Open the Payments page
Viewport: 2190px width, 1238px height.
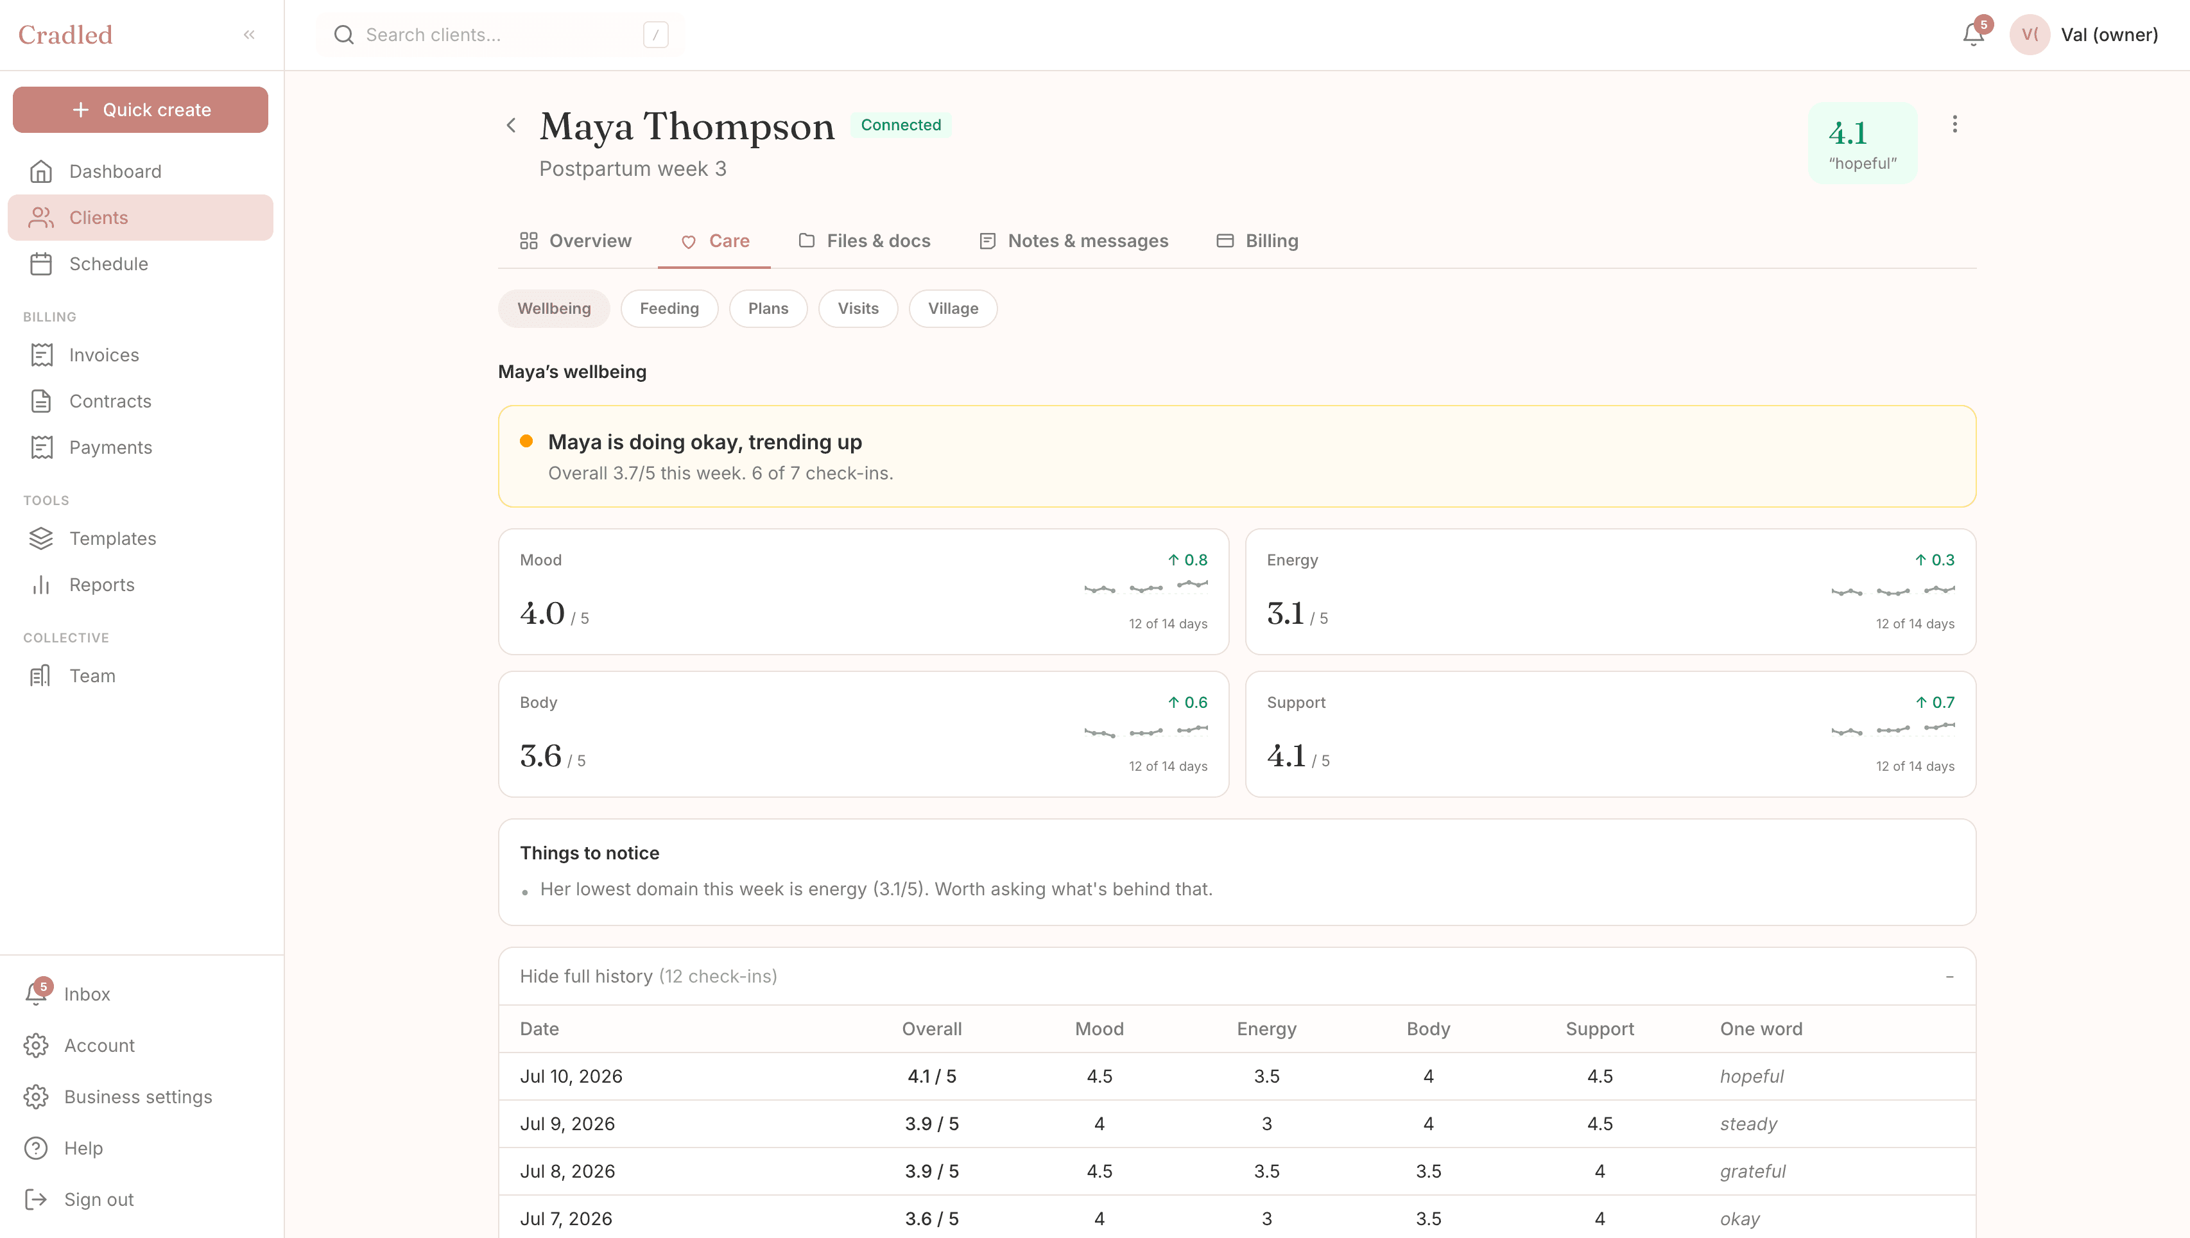[141, 447]
